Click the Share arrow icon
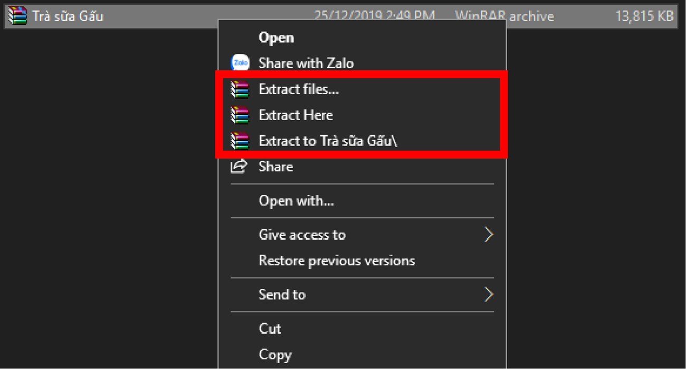 pos(239,166)
